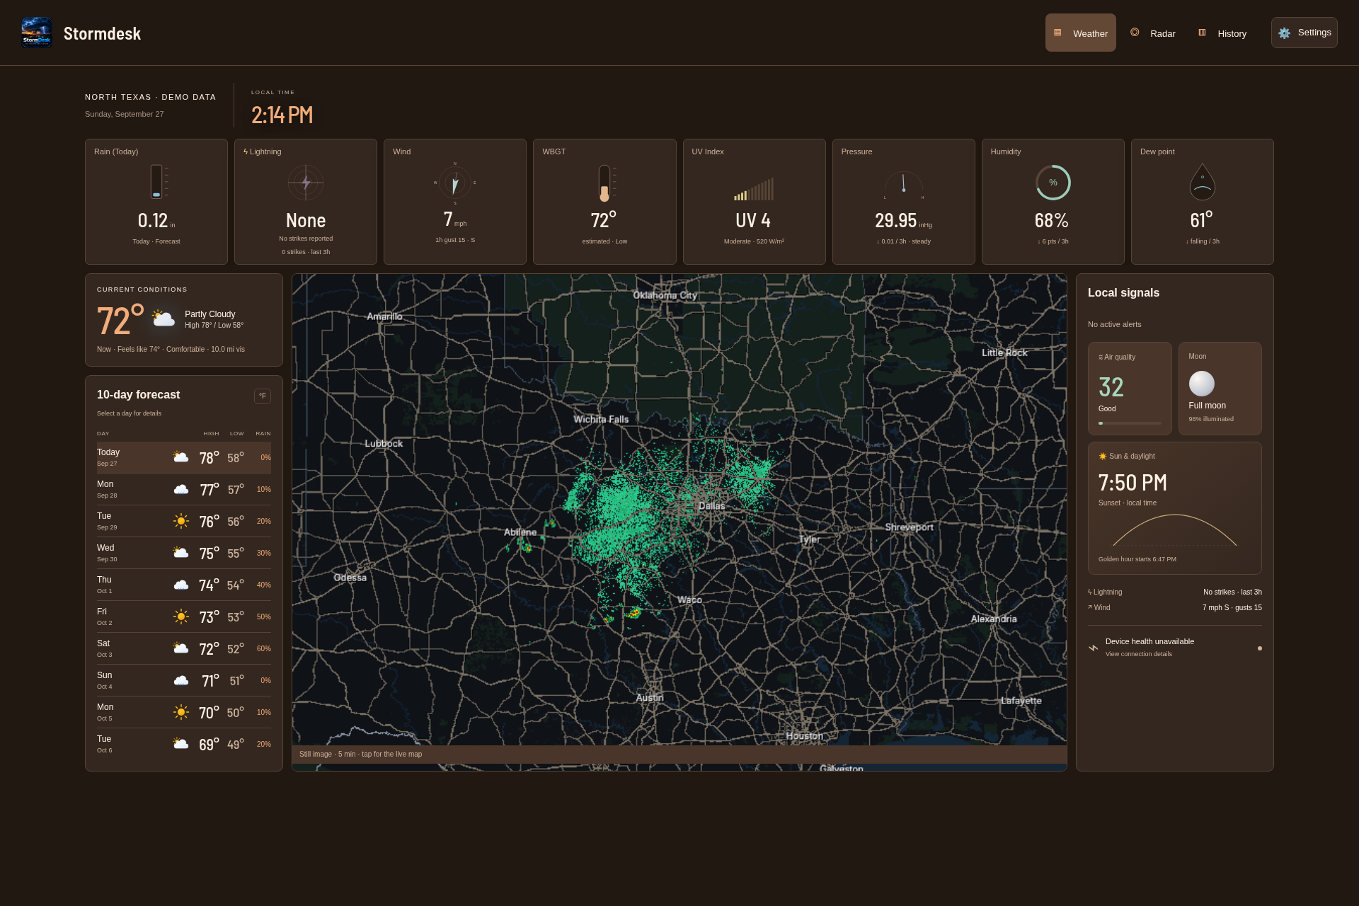Screen dimensions: 1359x906
Task: Click the device health disconnected icon
Action: click(1094, 648)
